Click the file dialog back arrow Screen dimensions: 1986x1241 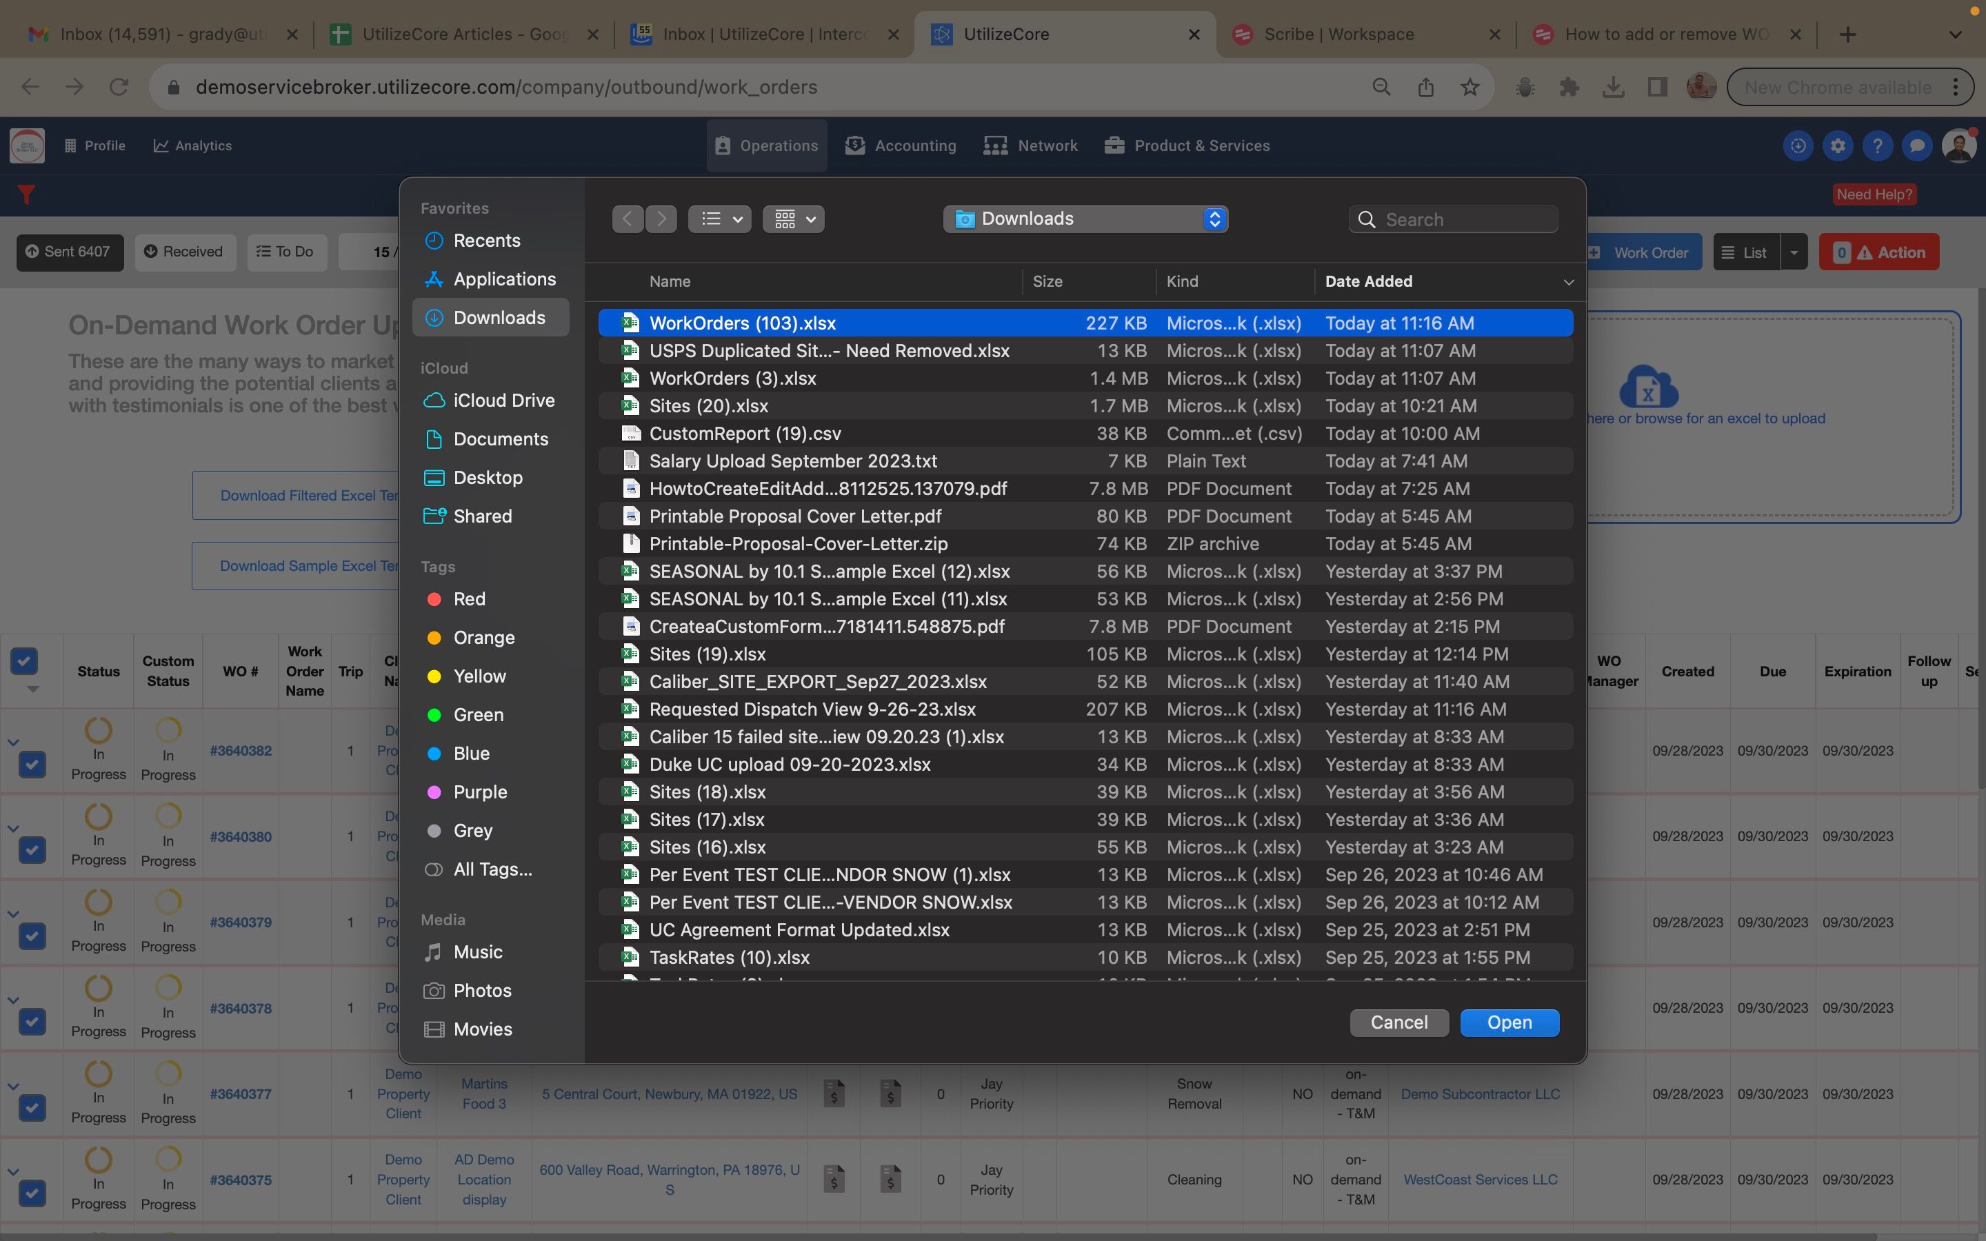(x=628, y=219)
